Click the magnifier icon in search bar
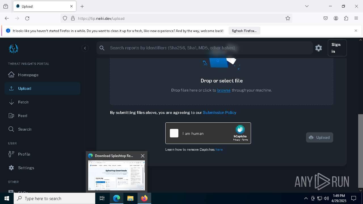 [102, 48]
